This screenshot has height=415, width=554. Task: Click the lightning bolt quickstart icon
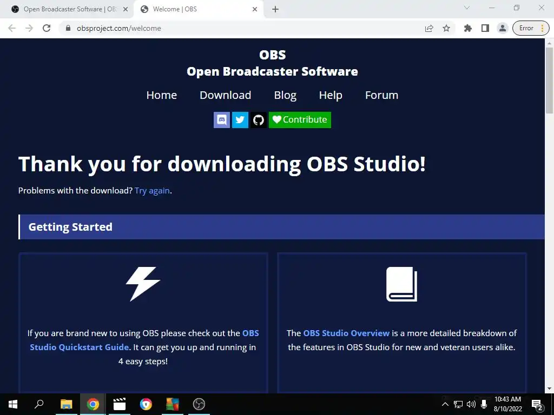click(x=143, y=284)
